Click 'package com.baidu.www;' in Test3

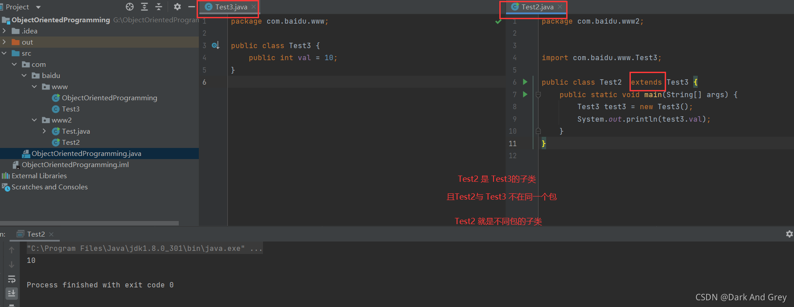coord(280,21)
